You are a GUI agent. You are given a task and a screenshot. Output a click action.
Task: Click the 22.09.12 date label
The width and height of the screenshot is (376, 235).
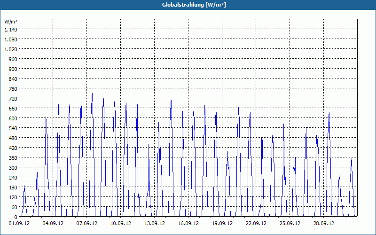pos(256,224)
